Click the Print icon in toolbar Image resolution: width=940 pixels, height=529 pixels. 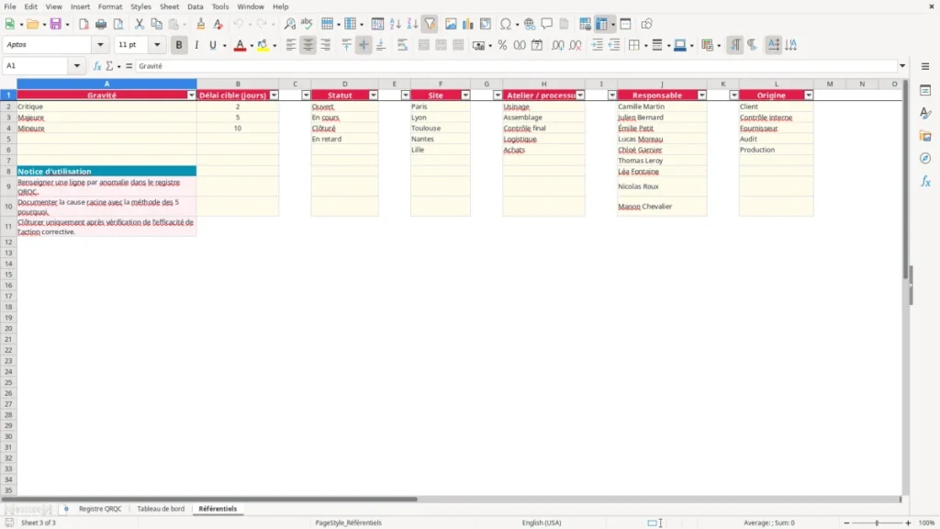101,24
